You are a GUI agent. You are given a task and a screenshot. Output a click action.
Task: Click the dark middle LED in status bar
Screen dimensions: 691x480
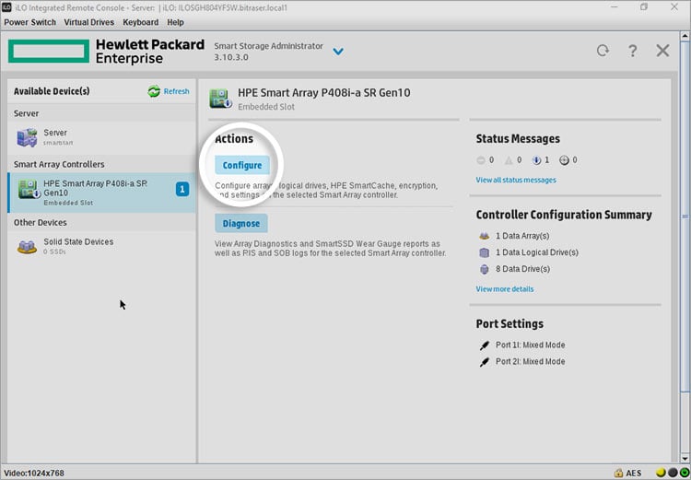(673, 473)
